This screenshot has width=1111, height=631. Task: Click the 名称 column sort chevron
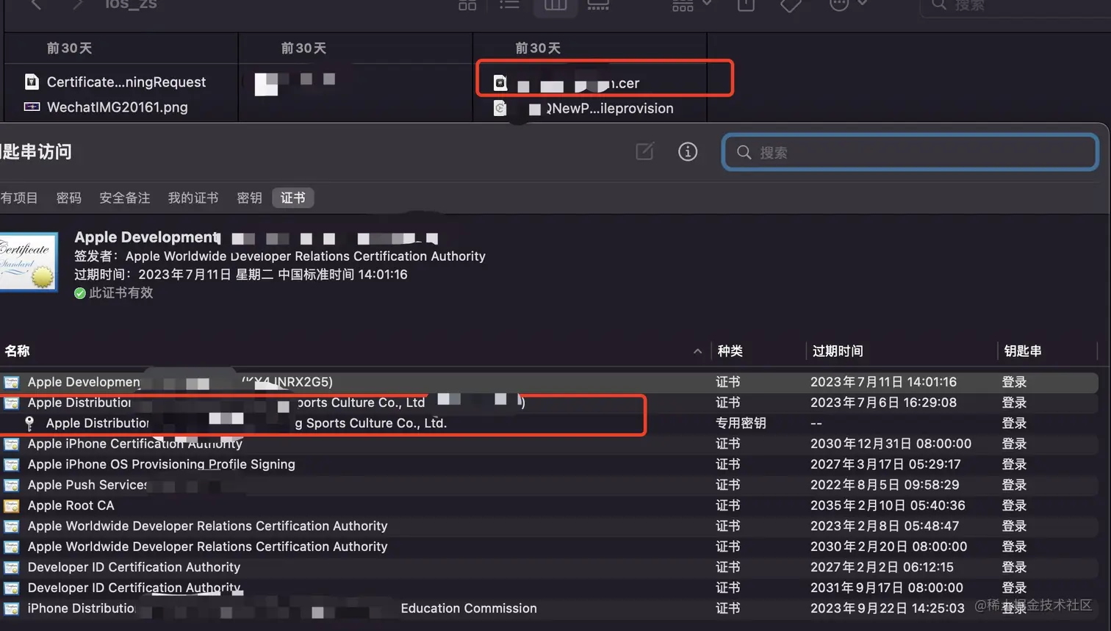point(697,351)
